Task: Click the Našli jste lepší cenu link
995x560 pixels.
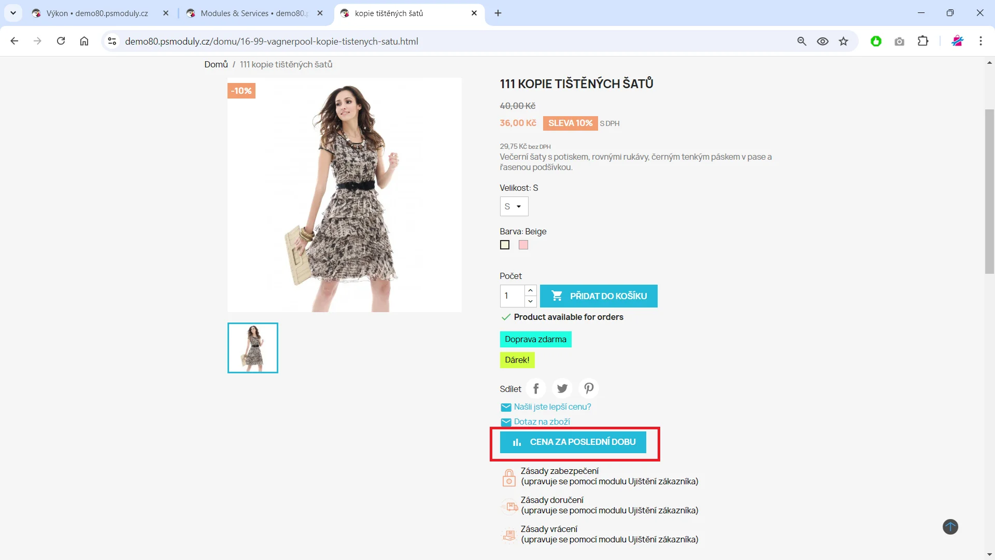Action: pyautogui.click(x=552, y=407)
